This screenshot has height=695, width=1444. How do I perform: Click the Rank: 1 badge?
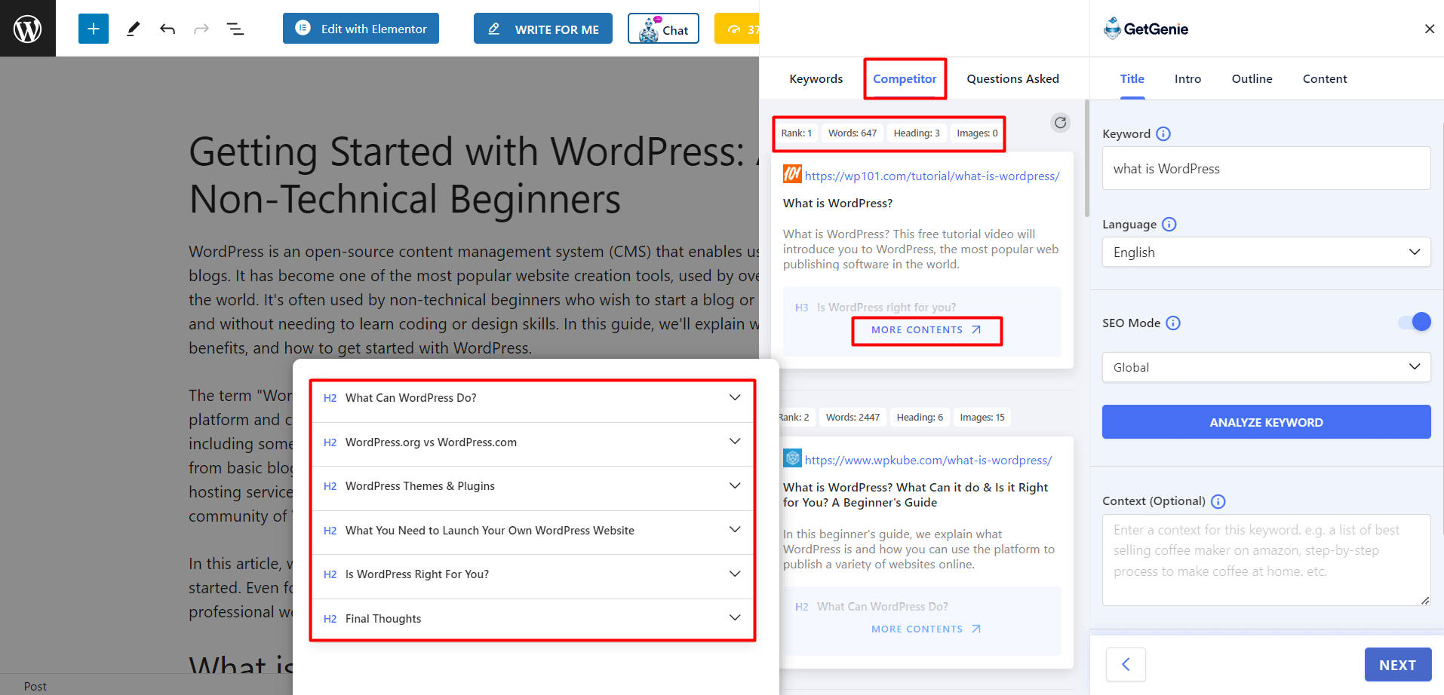pos(797,133)
